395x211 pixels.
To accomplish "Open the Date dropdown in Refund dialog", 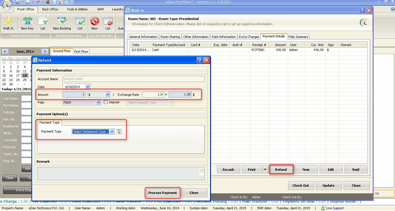I will (88, 87).
